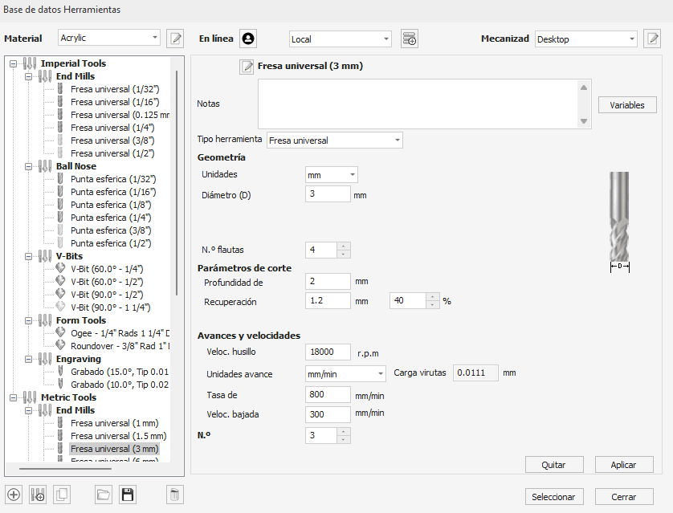Click the save tool database floppy icon

point(128,495)
